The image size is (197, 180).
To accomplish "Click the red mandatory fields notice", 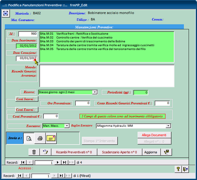I will [x=122, y=116].
